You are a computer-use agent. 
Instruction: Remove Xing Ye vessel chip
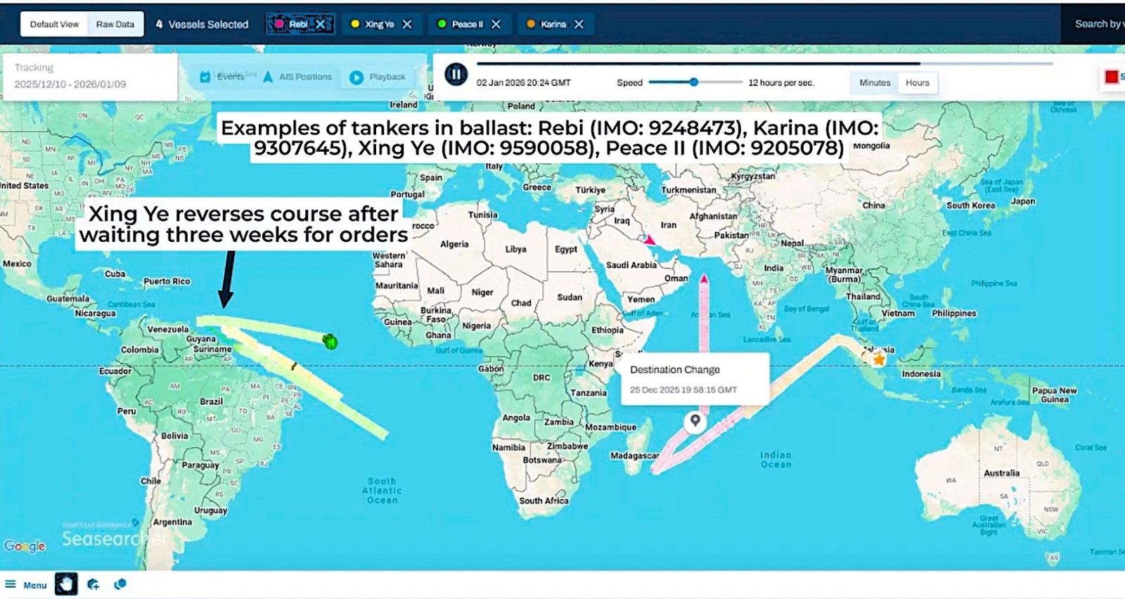point(407,24)
